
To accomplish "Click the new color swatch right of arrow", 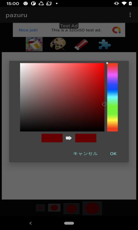I will [x=86, y=138].
